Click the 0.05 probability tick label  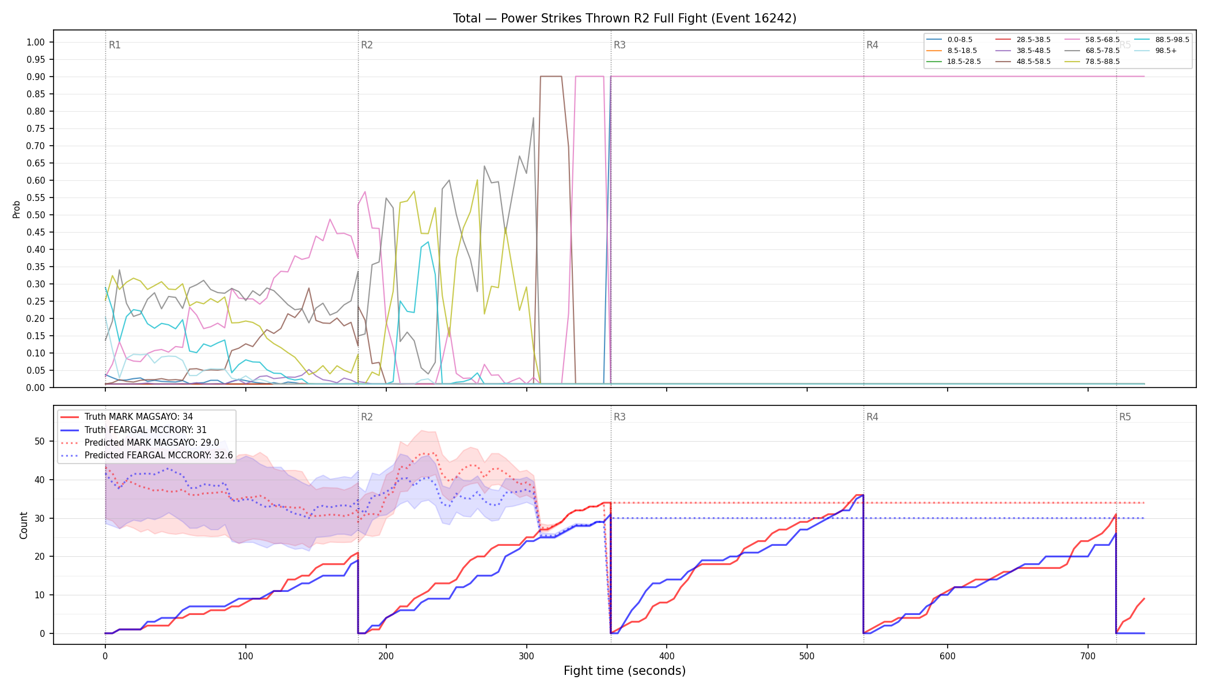click(x=36, y=370)
